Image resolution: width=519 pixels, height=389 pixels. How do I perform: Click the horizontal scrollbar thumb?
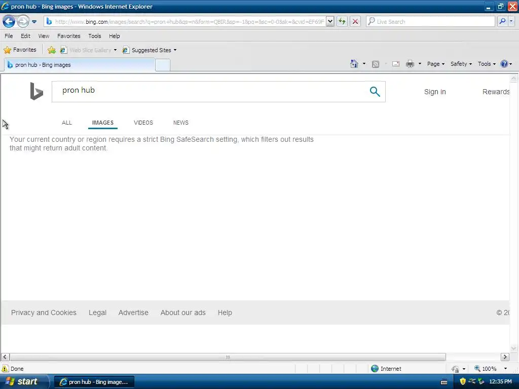[228, 357]
